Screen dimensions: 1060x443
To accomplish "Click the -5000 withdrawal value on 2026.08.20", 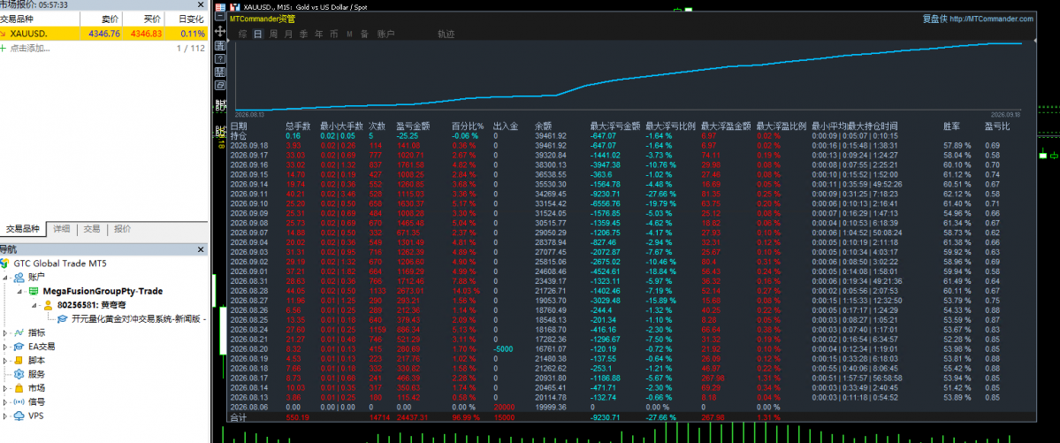I will (x=504, y=349).
